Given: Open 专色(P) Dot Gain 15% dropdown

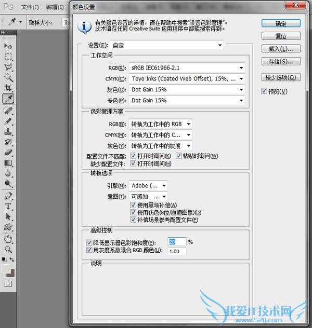Looking at the screenshot, I should point(187,100).
